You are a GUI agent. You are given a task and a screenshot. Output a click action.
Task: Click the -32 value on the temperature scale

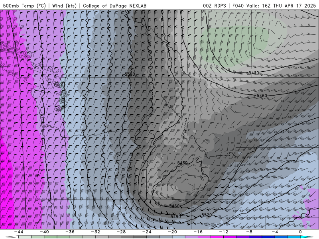[96, 232]
